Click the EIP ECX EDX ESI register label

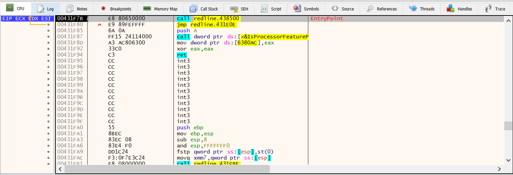coord(27,19)
